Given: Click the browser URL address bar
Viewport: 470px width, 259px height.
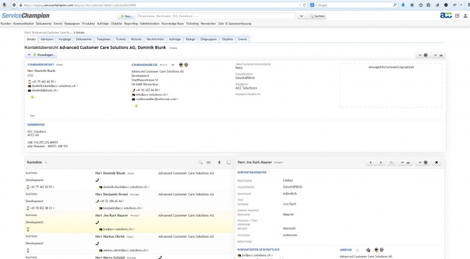Looking at the screenshot, I should [x=159, y=5].
